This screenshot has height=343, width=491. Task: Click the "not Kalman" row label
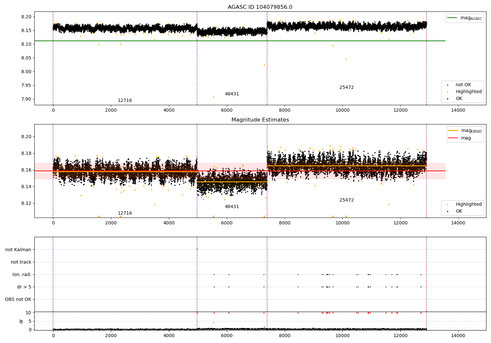(x=18, y=250)
